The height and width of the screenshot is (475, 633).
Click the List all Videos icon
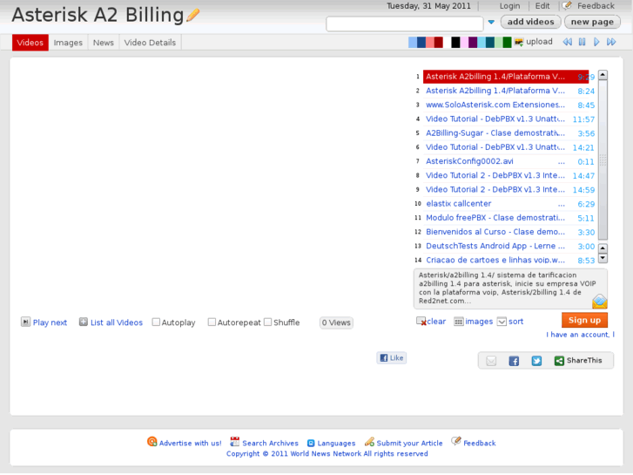click(x=84, y=322)
